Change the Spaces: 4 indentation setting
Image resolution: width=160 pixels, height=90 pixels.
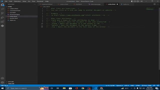tap(119, 85)
